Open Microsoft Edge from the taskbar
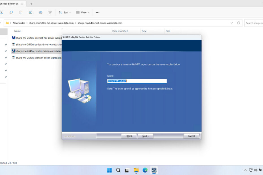The width and height of the screenshot is (263, 175). click(145, 170)
